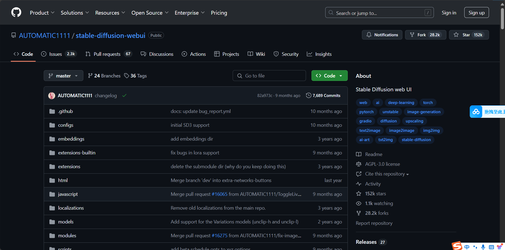The height and width of the screenshot is (250, 505).
Task: Expand Cite this repository
Action: click(x=387, y=174)
